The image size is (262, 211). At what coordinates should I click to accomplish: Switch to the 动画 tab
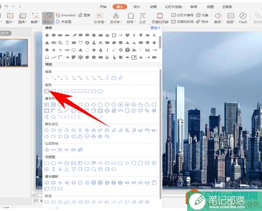pyautogui.click(x=153, y=7)
